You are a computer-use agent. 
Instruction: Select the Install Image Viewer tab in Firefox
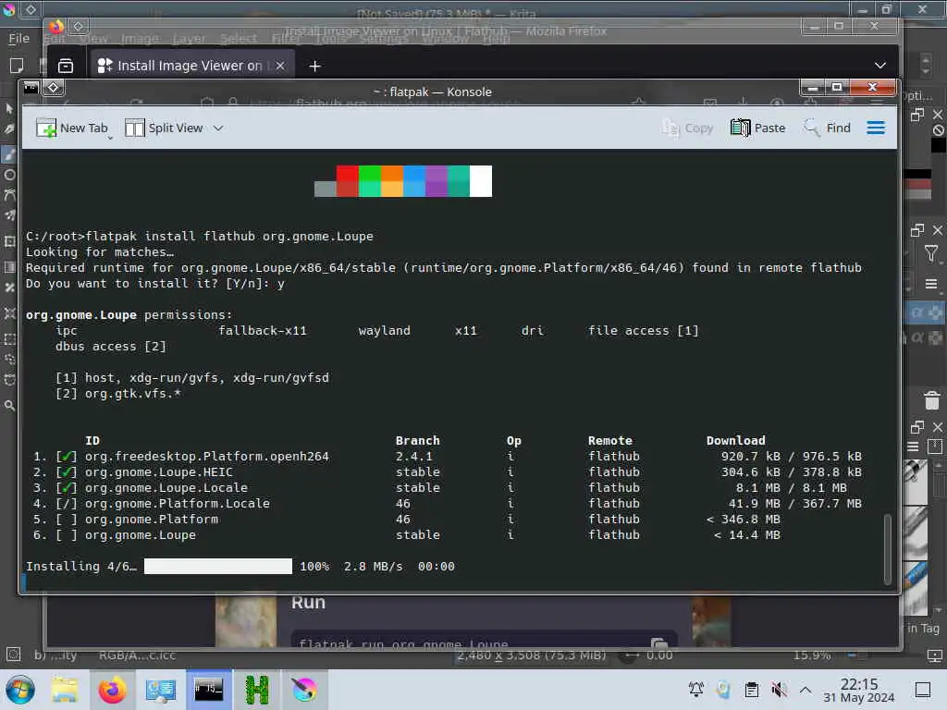[x=192, y=66]
